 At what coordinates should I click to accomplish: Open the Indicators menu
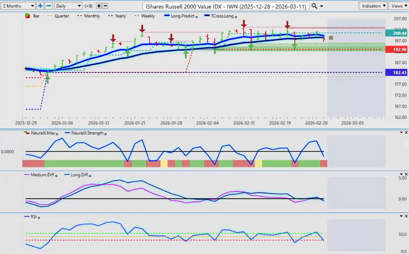tap(373, 6)
